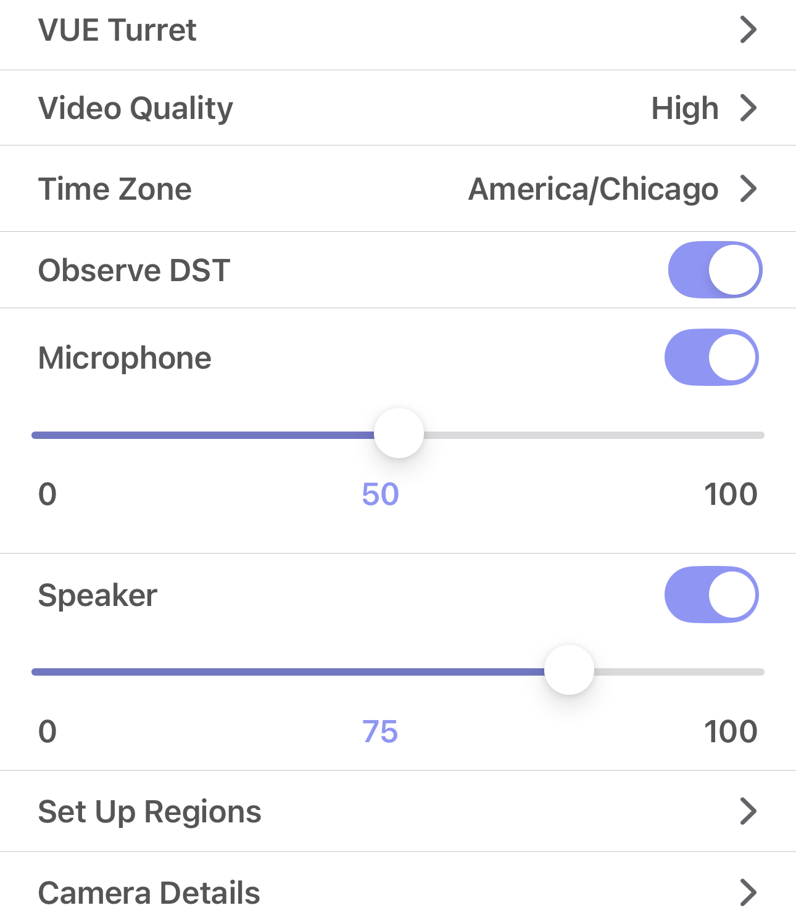Tap the Speaker slider value 75
796x921 pixels.
coord(380,732)
